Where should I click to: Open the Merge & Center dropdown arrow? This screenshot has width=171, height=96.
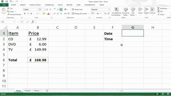89,14
